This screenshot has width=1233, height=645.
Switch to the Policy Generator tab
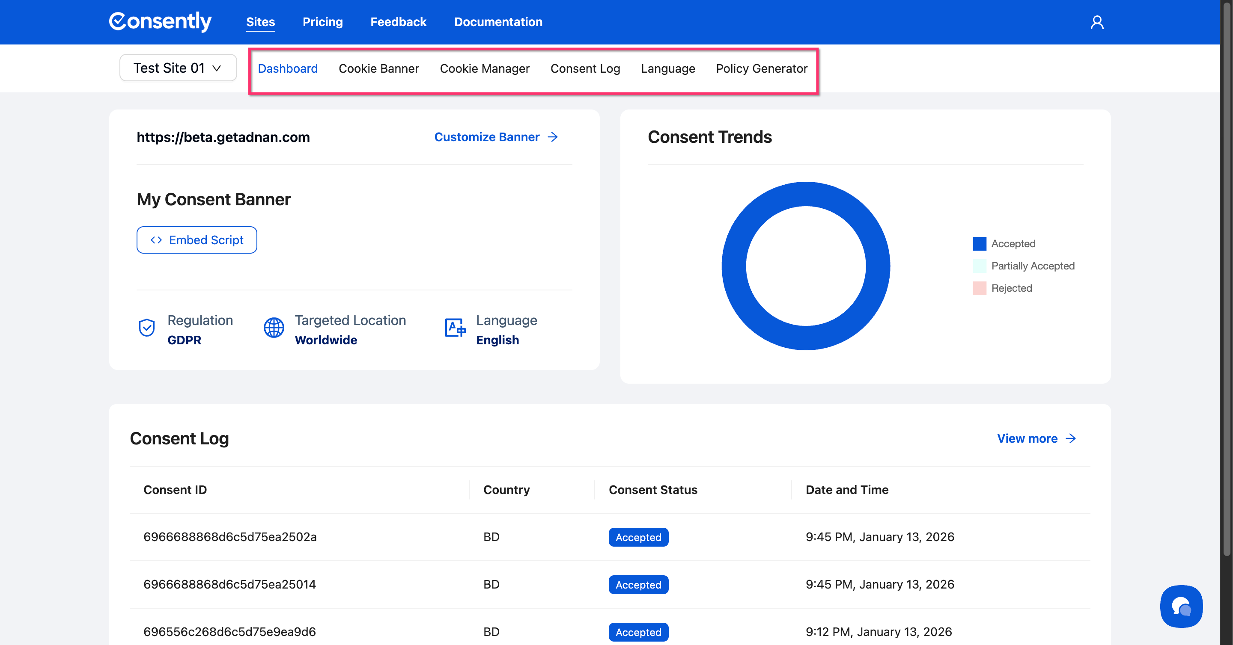click(x=761, y=69)
